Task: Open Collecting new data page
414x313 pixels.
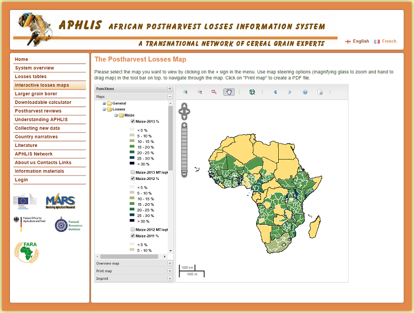Action: (x=50, y=128)
